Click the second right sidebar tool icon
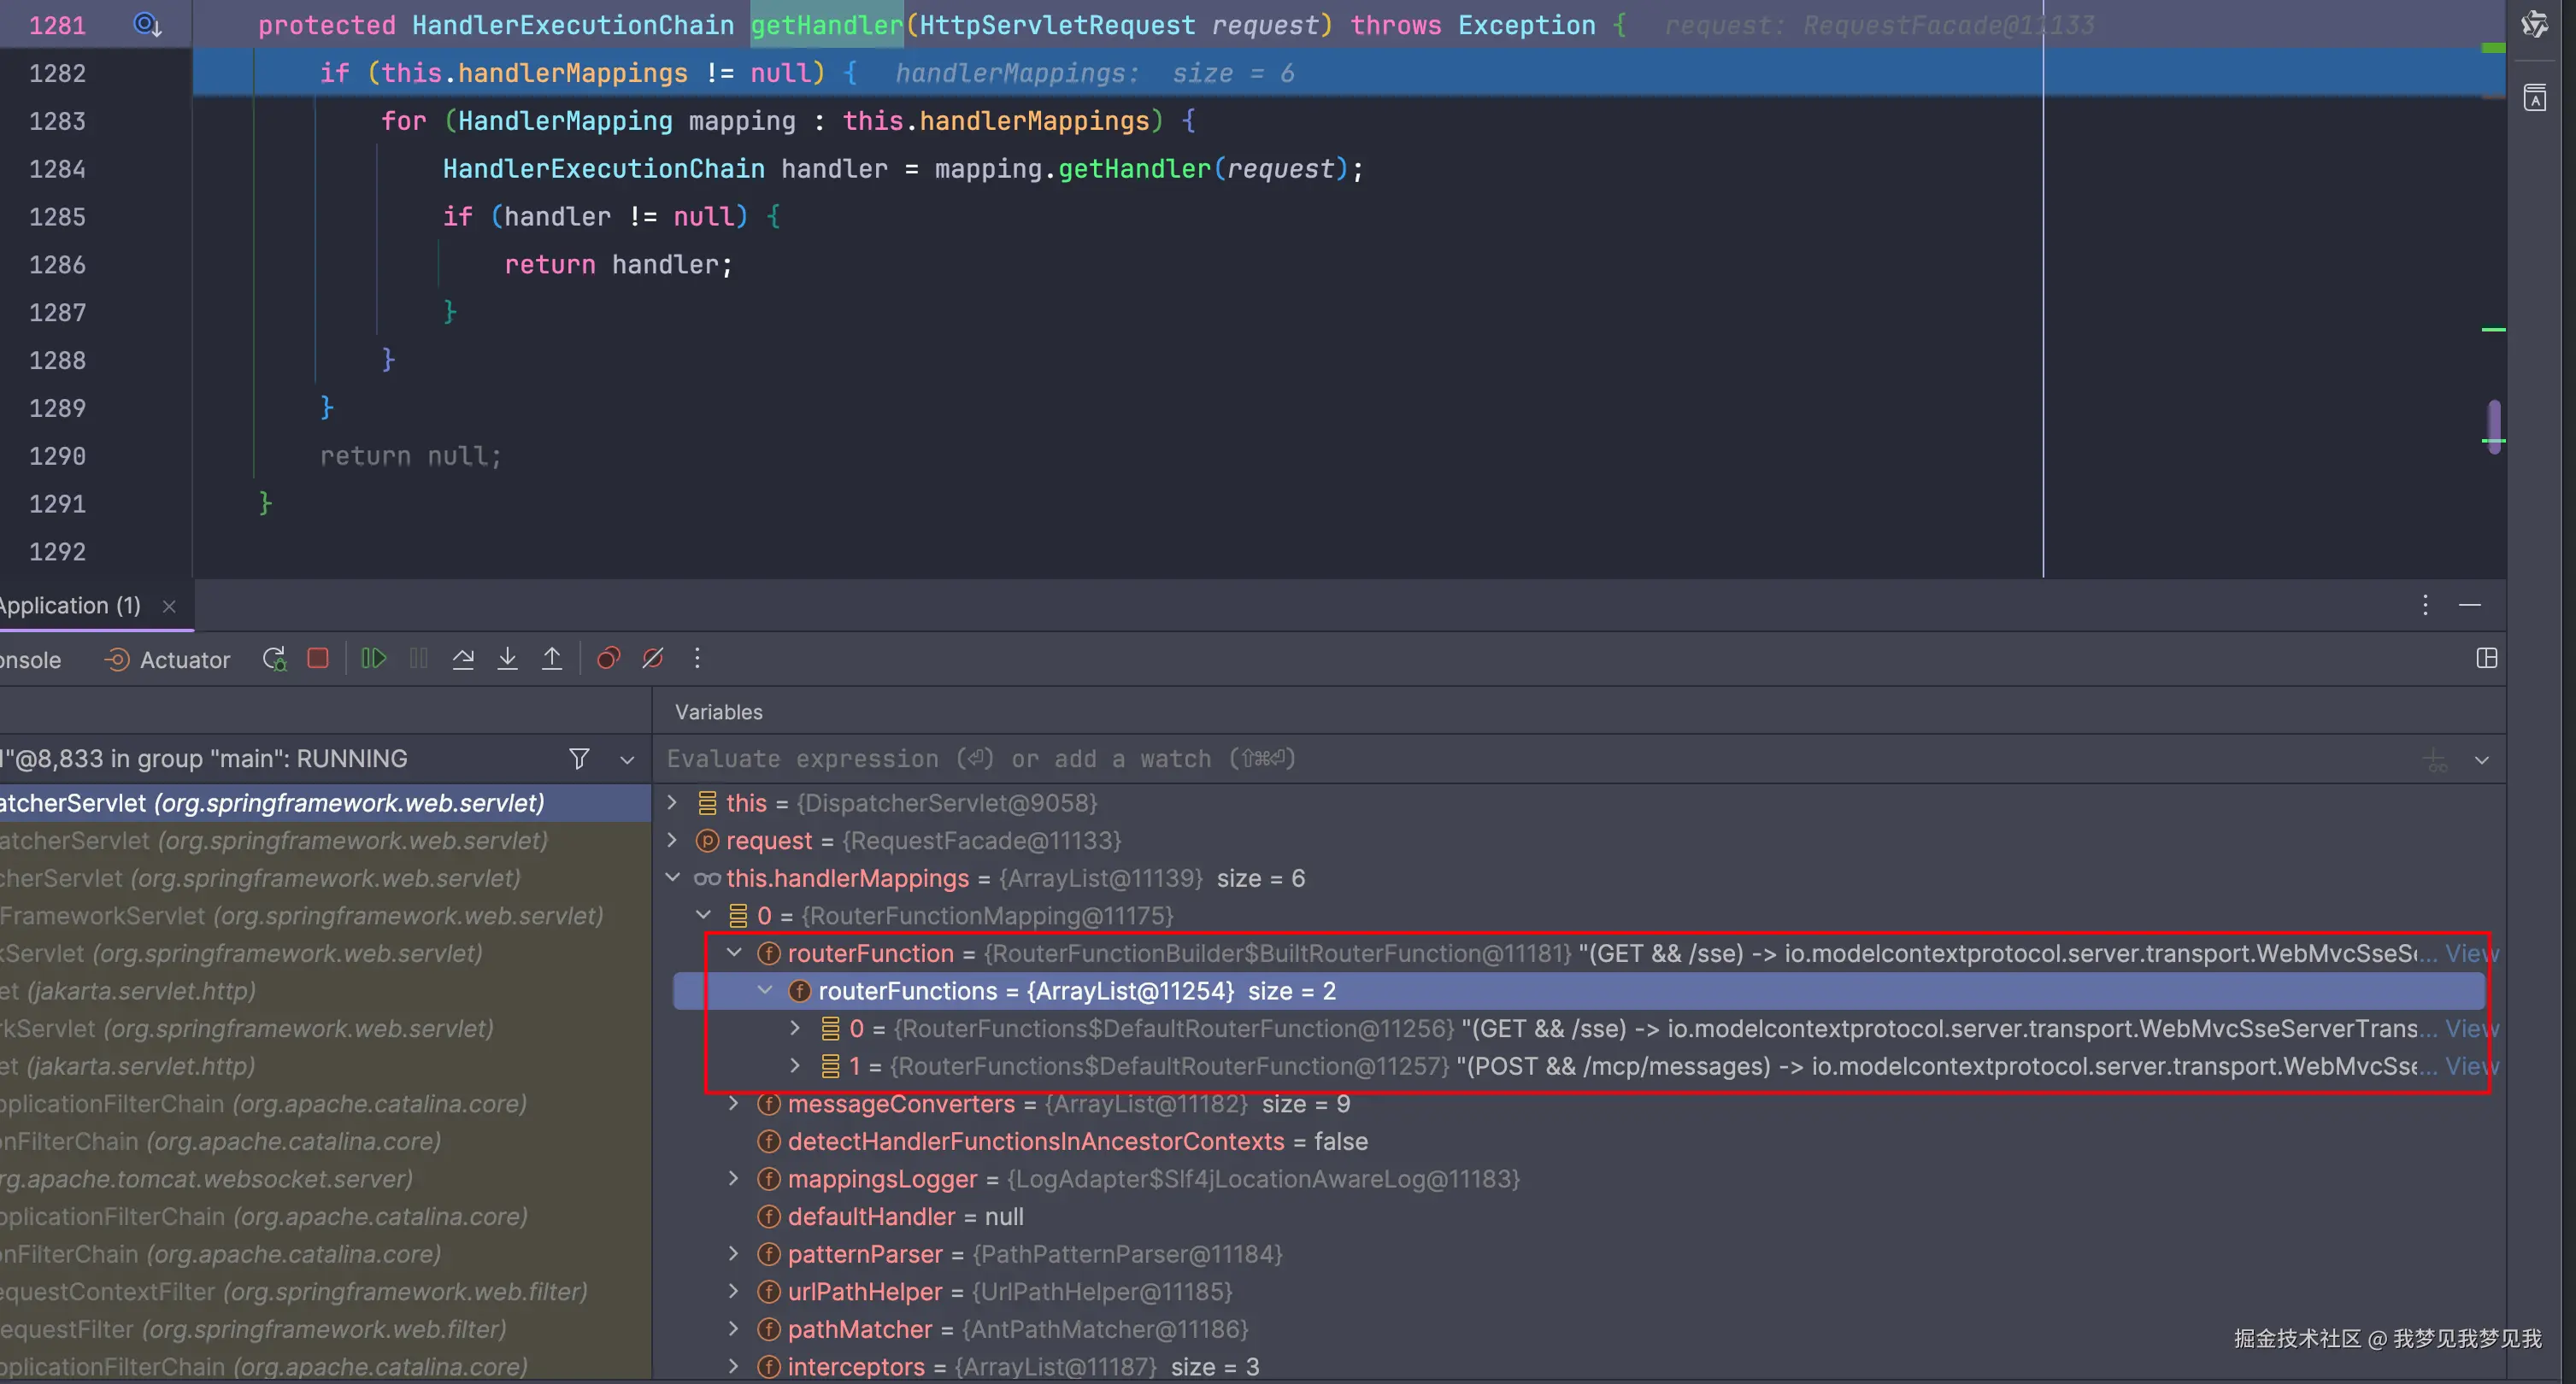2576x1384 pixels. pos(2535,98)
